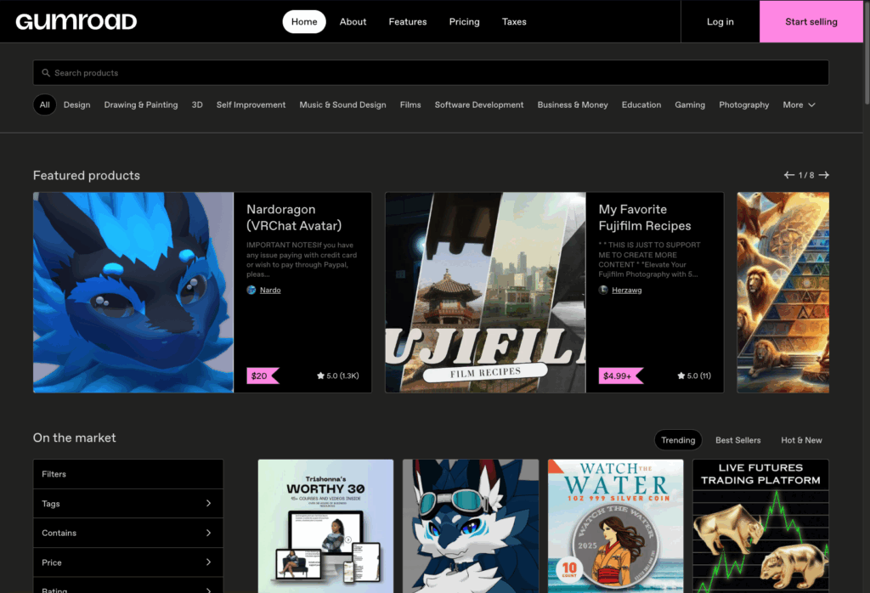
Task: Expand the Rating filter
Action: pos(128,586)
